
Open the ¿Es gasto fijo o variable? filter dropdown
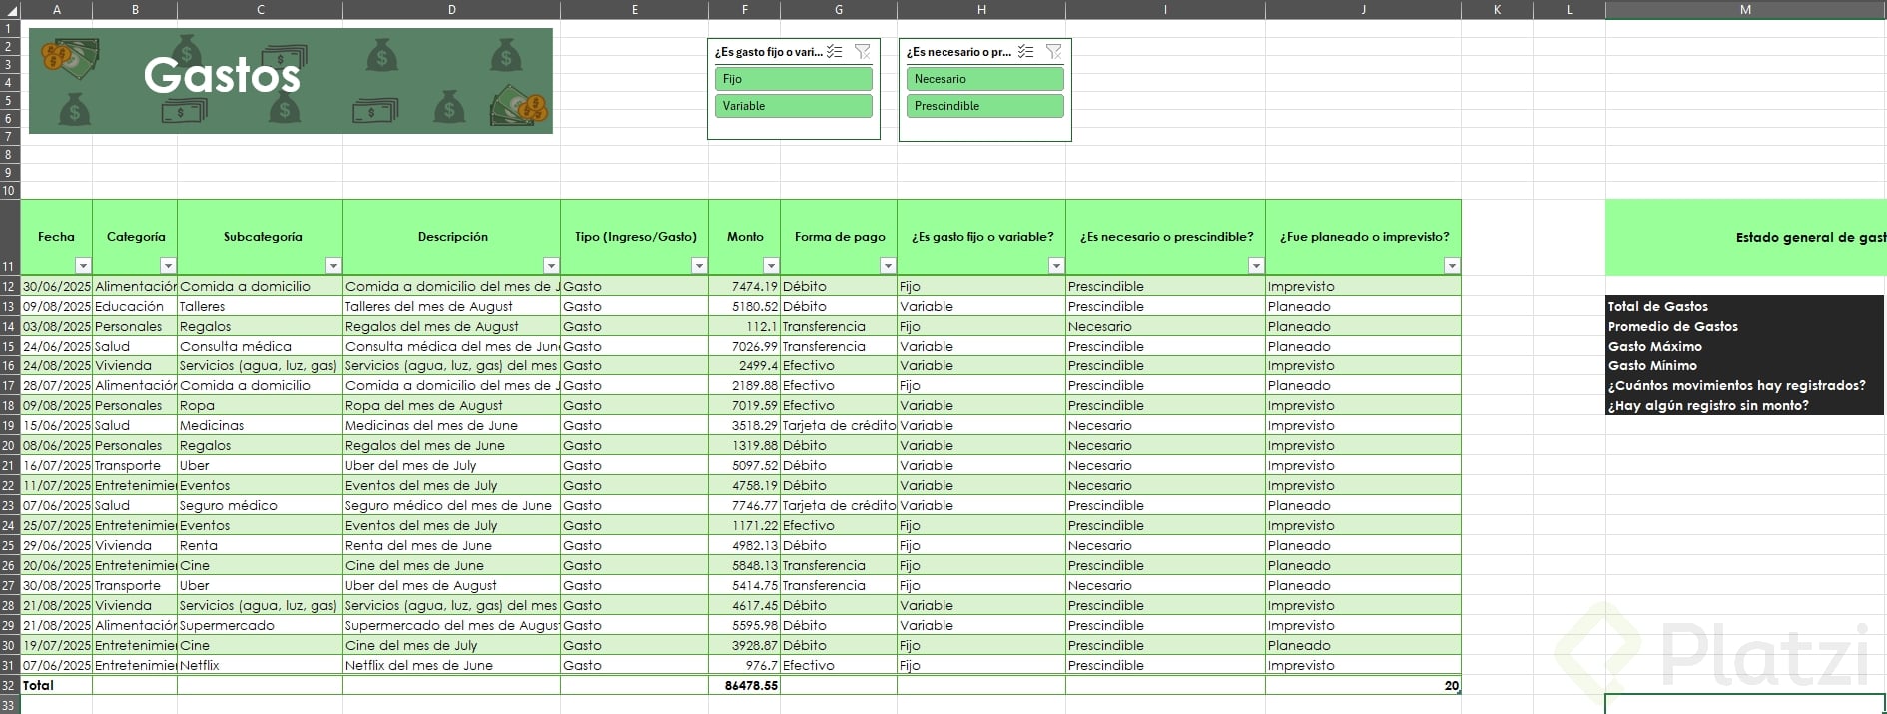click(x=1056, y=266)
